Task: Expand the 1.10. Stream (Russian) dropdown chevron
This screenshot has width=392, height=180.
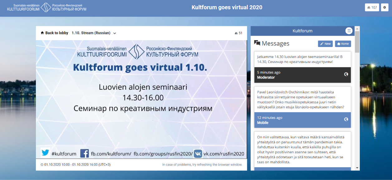Action: click(114, 33)
